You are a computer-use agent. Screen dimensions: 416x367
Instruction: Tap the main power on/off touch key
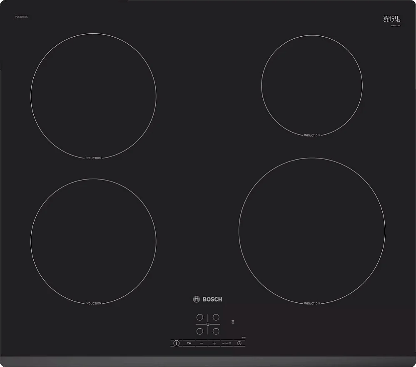(177, 343)
